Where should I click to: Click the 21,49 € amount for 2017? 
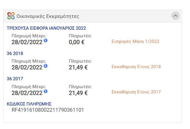[78, 93]
